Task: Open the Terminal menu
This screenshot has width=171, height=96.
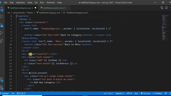Action: point(50,2)
